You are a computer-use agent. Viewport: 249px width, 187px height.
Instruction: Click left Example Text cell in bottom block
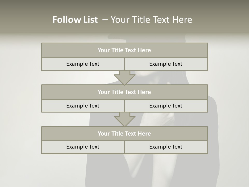coord(83,147)
